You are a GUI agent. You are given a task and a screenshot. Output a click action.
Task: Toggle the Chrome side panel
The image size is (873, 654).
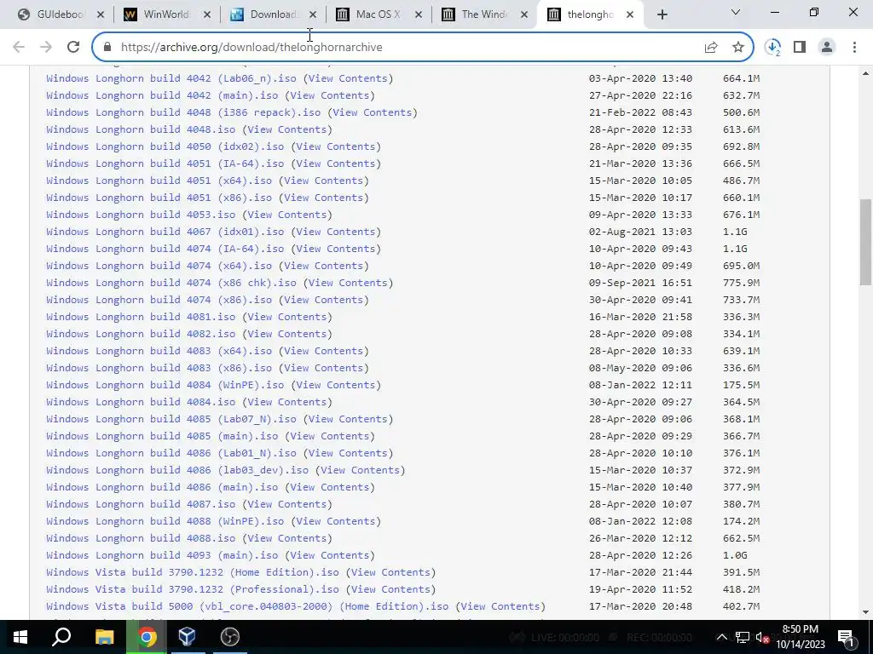click(800, 48)
